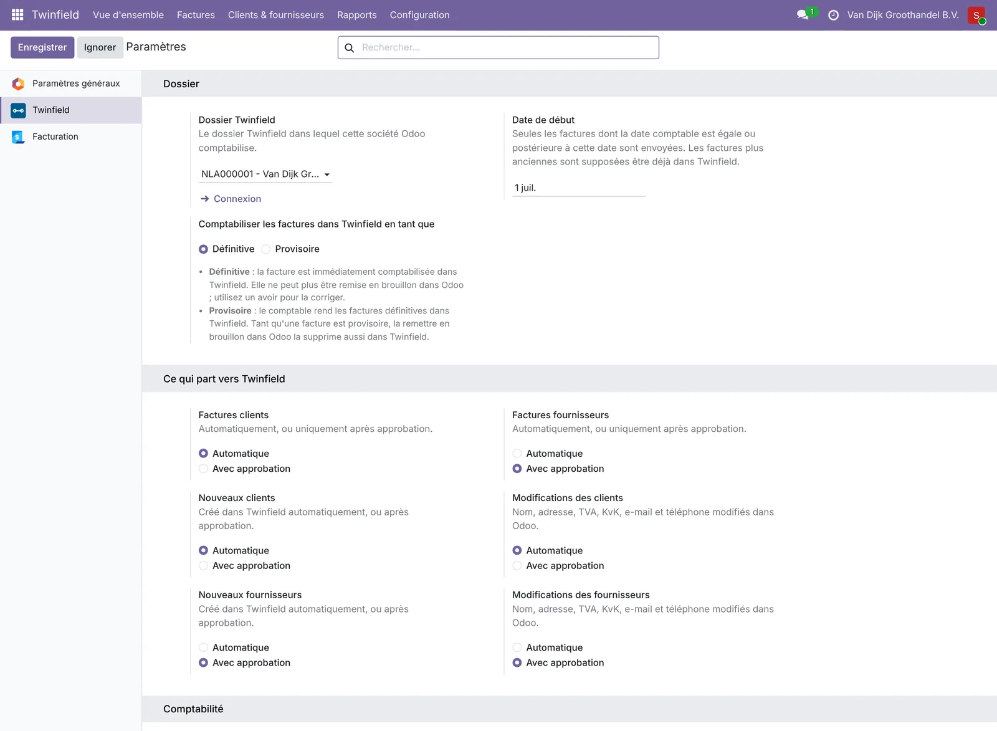Click the Date de début field
997x731 pixels.
pyautogui.click(x=579, y=188)
